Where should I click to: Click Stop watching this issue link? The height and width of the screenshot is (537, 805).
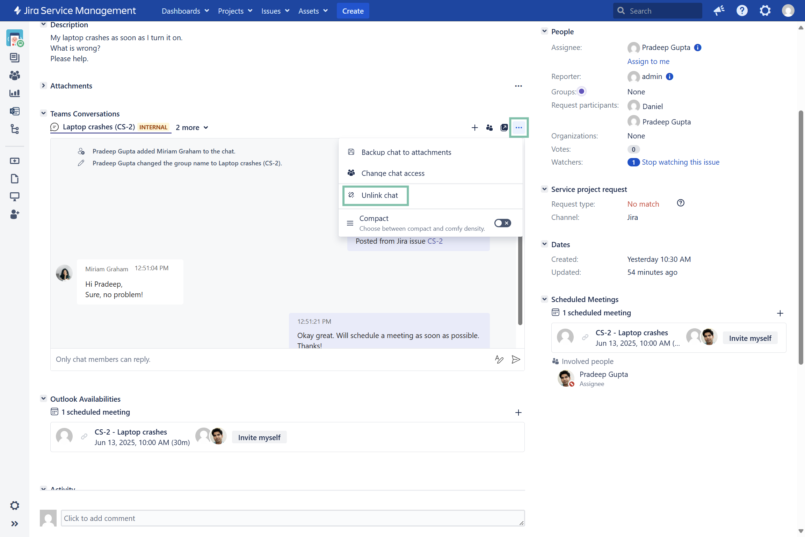680,162
